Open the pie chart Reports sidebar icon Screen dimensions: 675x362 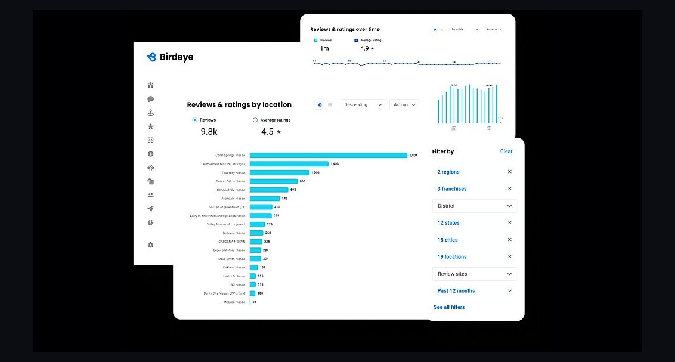point(151,223)
